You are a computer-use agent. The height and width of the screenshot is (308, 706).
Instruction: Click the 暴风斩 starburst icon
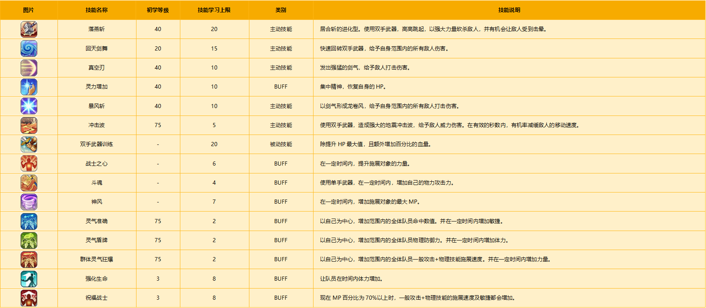click(x=29, y=106)
